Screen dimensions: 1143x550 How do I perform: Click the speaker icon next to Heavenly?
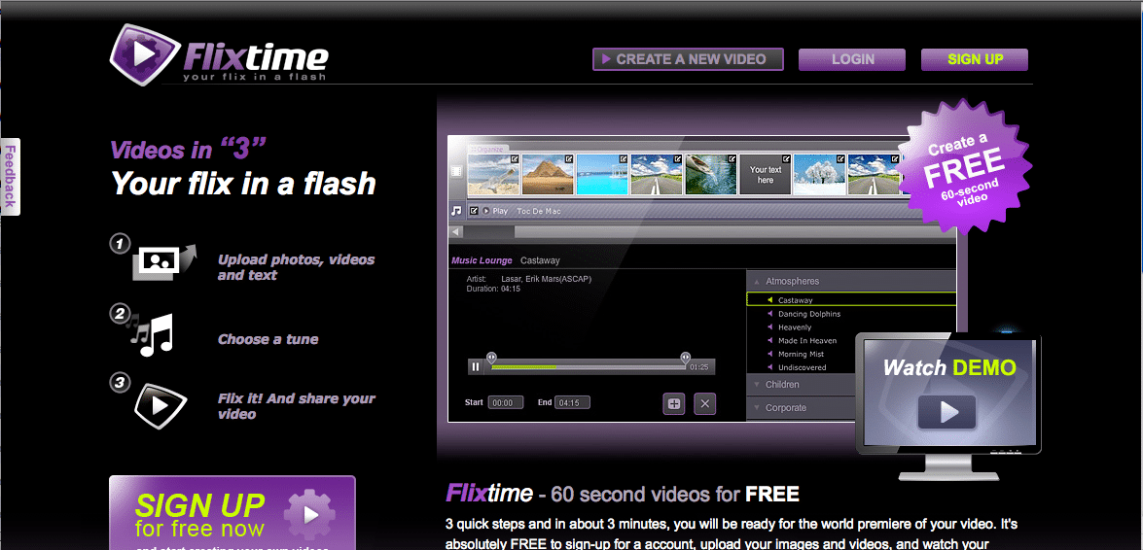(770, 327)
